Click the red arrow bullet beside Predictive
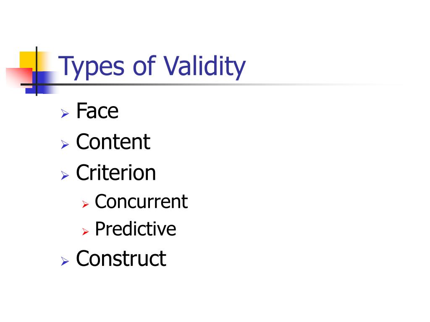The height and width of the screenshot is (322, 430). [x=86, y=231]
